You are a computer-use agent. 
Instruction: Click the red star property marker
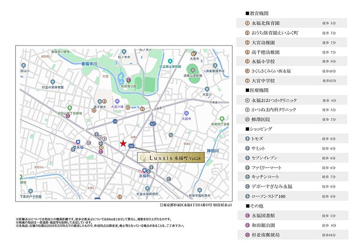pyautogui.click(x=123, y=144)
